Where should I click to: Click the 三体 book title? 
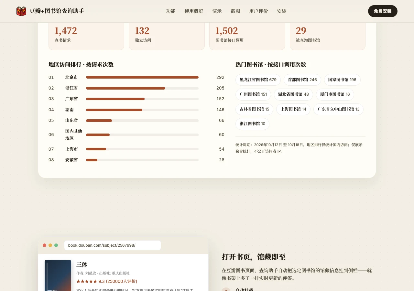pyautogui.click(x=82, y=265)
